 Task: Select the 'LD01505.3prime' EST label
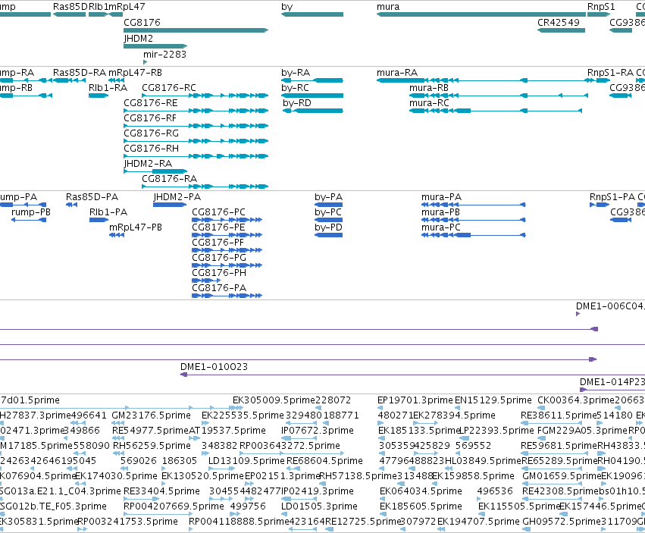coord(318,506)
